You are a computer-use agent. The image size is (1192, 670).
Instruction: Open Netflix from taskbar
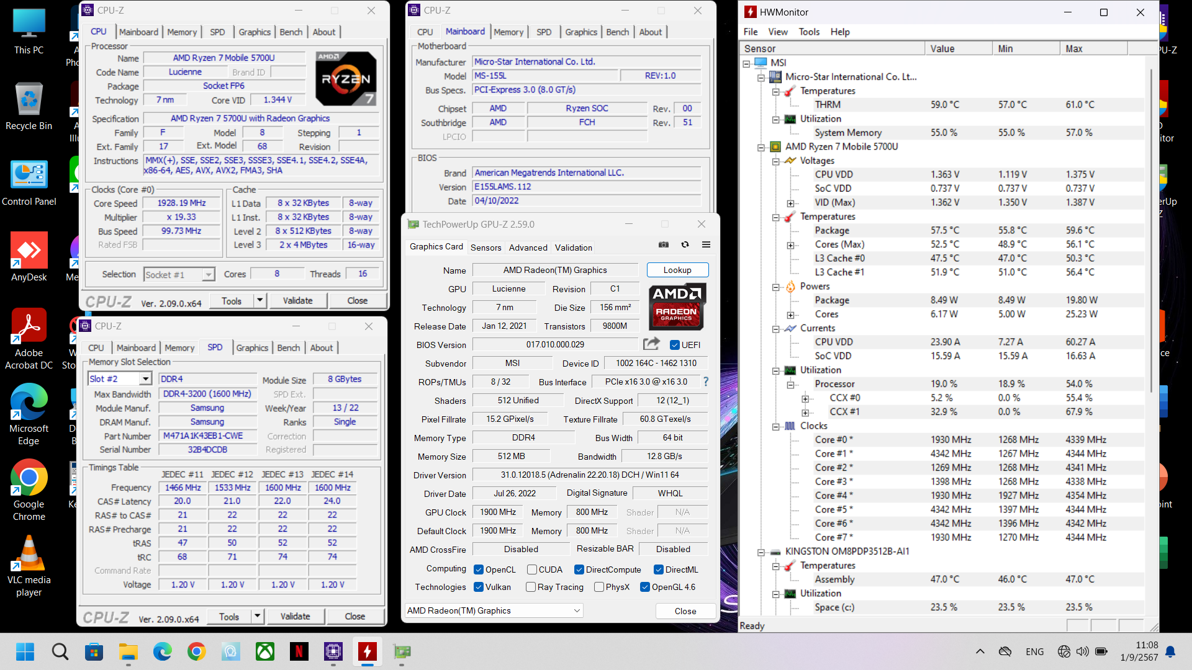pyautogui.click(x=299, y=651)
